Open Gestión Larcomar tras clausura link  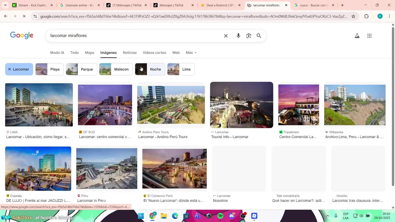click(x=358, y=201)
